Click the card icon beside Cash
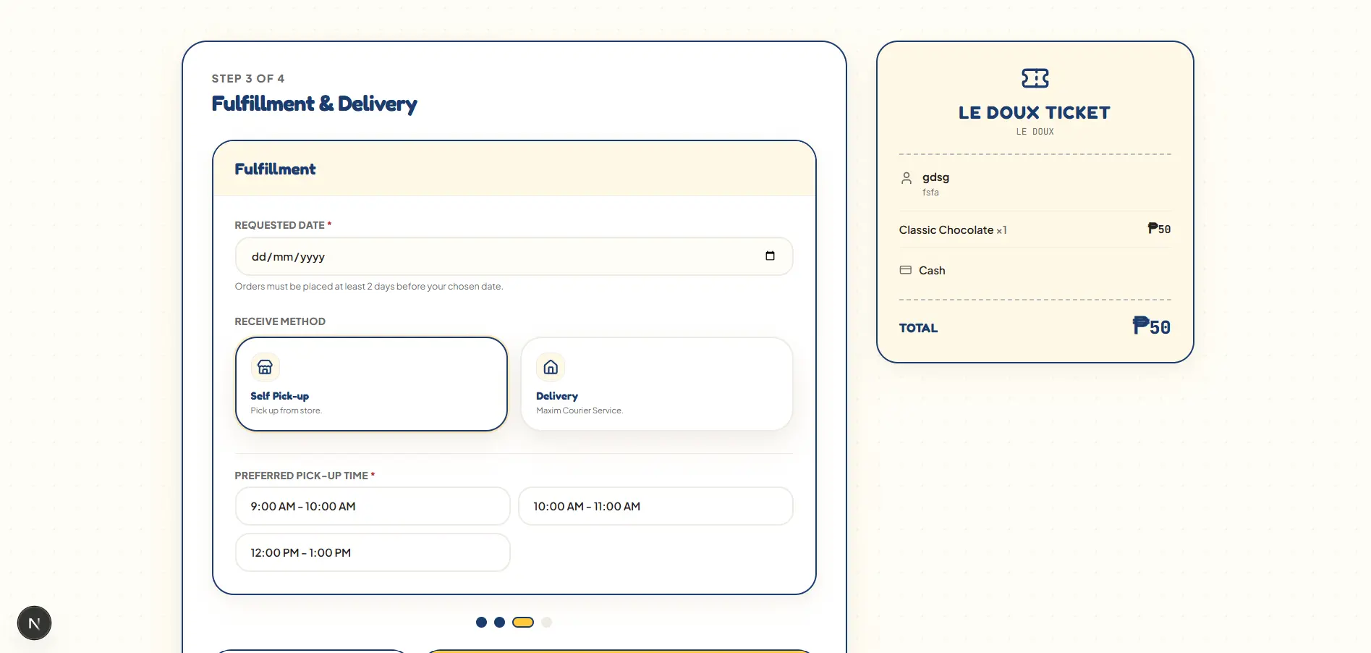 tap(905, 270)
